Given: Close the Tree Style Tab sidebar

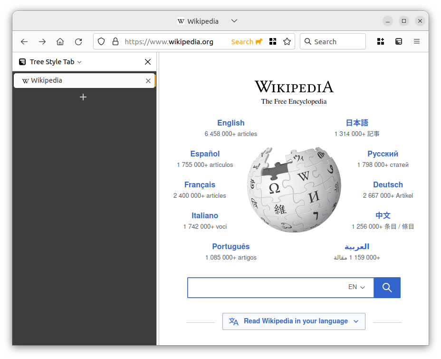Looking at the screenshot, I should tap(148, 62).
